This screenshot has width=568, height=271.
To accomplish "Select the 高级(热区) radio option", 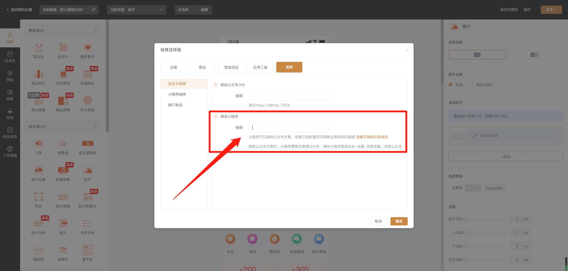I will coord(471,85).
